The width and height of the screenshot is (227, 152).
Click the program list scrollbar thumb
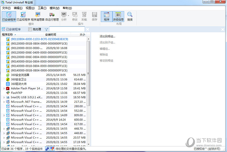(x=89, y=73)
